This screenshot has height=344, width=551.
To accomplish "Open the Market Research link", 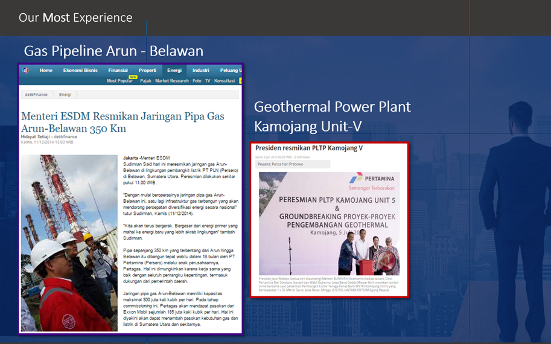I will [172, 81].
